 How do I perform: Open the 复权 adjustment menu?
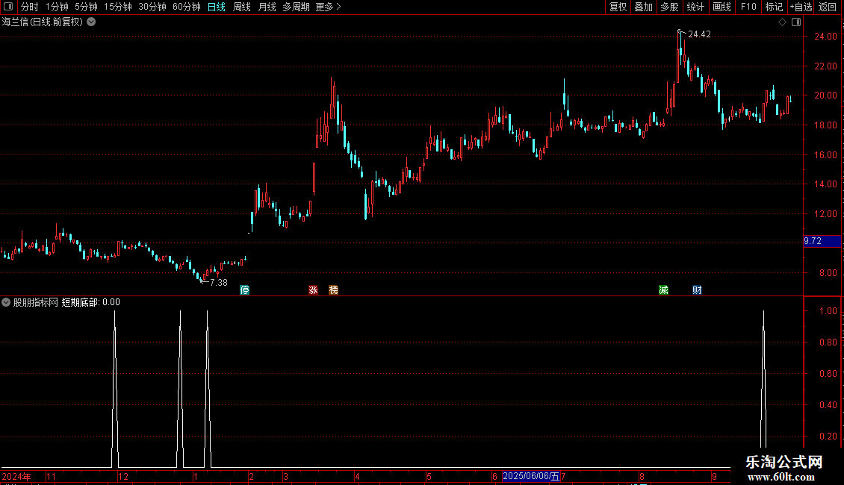(618, 7)
